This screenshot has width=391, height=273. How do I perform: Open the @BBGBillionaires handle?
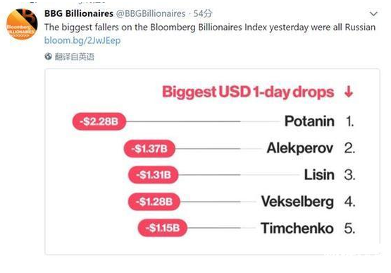click(x=151, y=13)
